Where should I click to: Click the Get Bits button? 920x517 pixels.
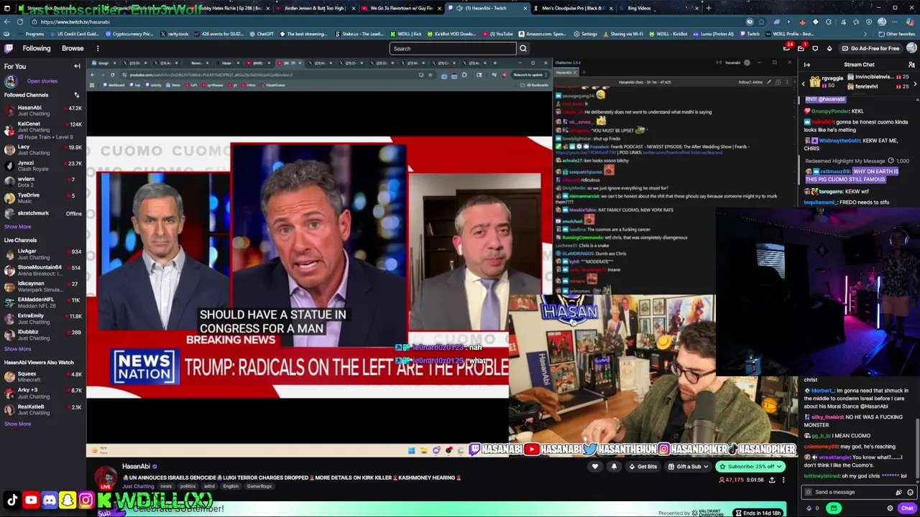pyautogui.click(x=643, y=467)
